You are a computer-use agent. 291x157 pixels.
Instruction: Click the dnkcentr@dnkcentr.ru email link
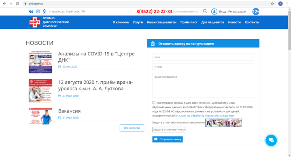point(186,11)
